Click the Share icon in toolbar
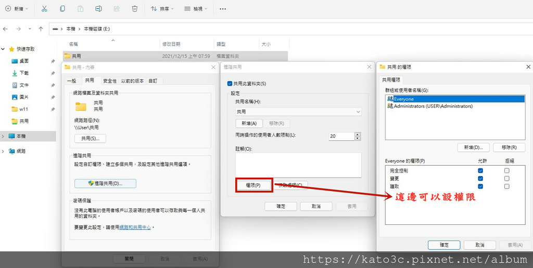 [x=117, y=9]
